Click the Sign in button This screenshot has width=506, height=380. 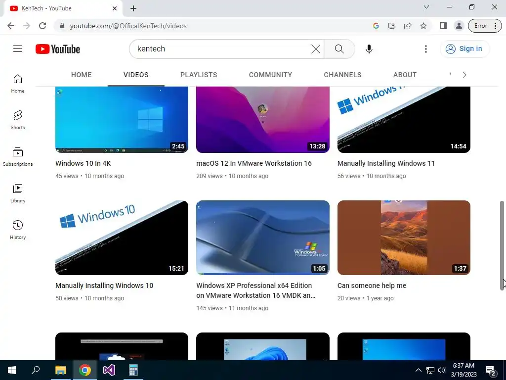click(x=464, y=49)
